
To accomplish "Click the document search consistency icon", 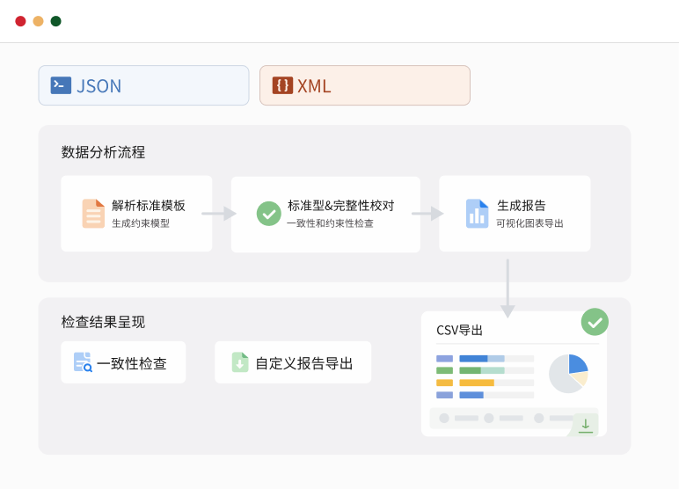I will (x=83, y=362).
